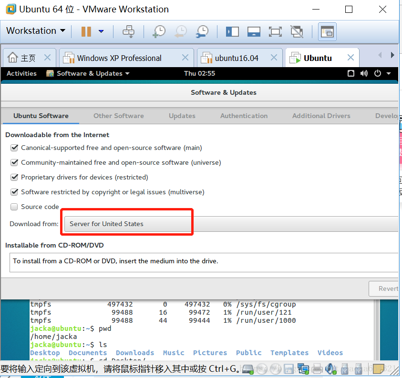Click the hard disk status bar icon

(x=248, y=369)
